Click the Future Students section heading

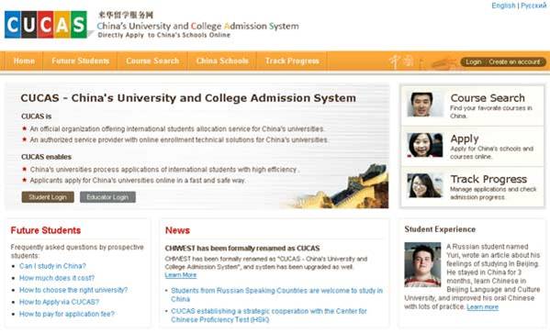point(46,230)
